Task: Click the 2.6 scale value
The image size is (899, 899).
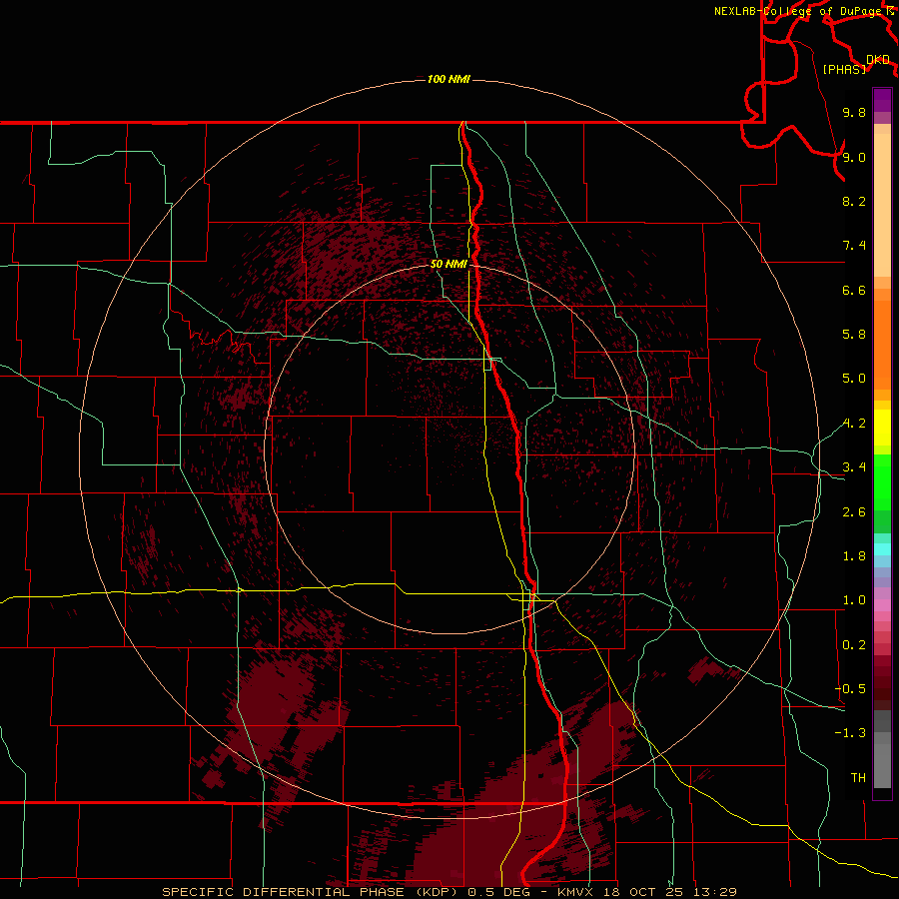Action: pyautogui.click(x=854, y=512)
